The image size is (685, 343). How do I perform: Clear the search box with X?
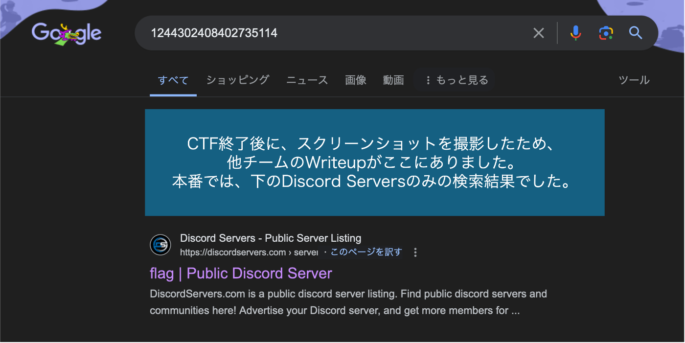click(x=539, y=33)
